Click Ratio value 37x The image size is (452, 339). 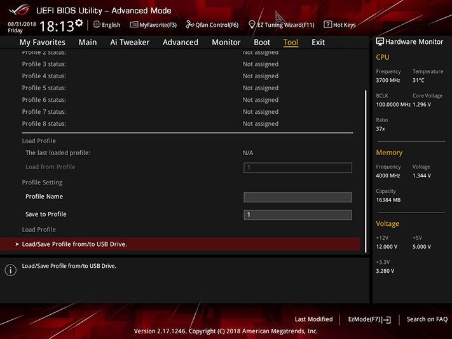[380, 128]
